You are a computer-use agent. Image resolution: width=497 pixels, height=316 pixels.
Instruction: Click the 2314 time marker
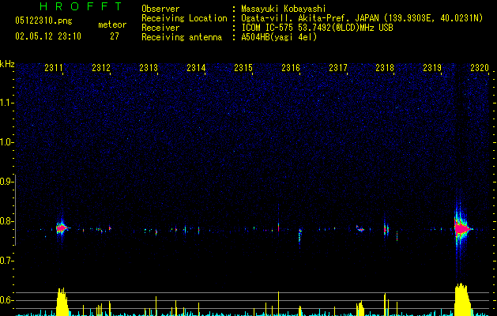(196, 67)
